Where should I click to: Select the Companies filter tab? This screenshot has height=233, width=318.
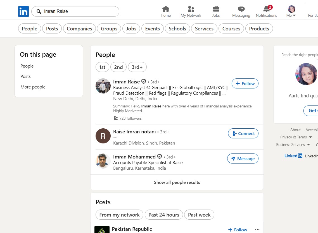click(x=79, y=28)
